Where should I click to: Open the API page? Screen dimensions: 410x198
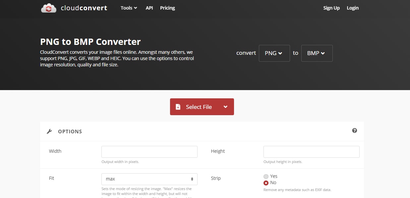149,8
